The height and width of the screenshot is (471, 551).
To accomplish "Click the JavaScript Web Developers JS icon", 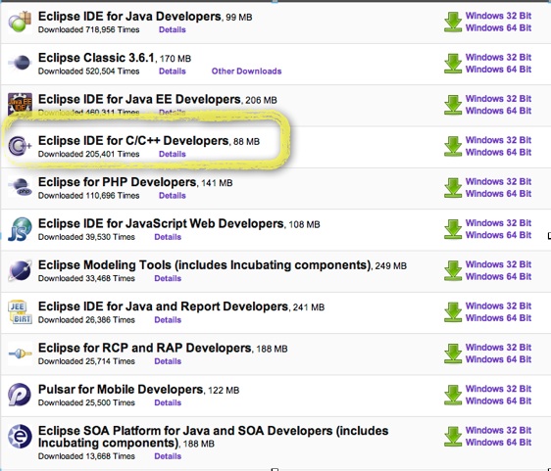I will tap(20, 229).
